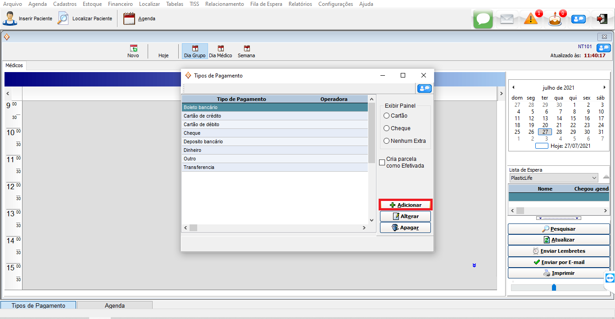Click the Inserir Paciente icon
The width and height of the screenshot is (615, 319).
pyautogui.click(x=10, y=18)
